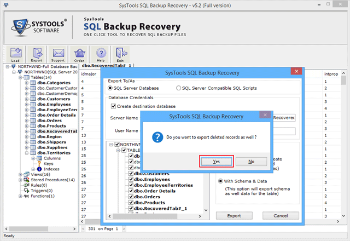Expand the dbo.Categories tree node

27,83
